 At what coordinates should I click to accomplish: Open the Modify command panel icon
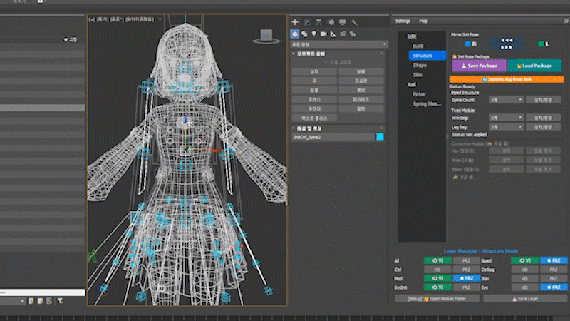click(x=306, y=22)
